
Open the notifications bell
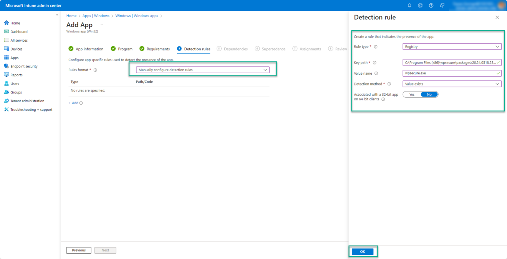409,5
